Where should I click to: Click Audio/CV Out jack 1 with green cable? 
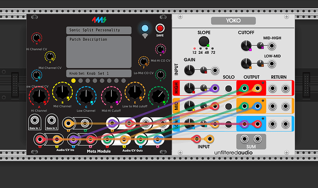107,139
